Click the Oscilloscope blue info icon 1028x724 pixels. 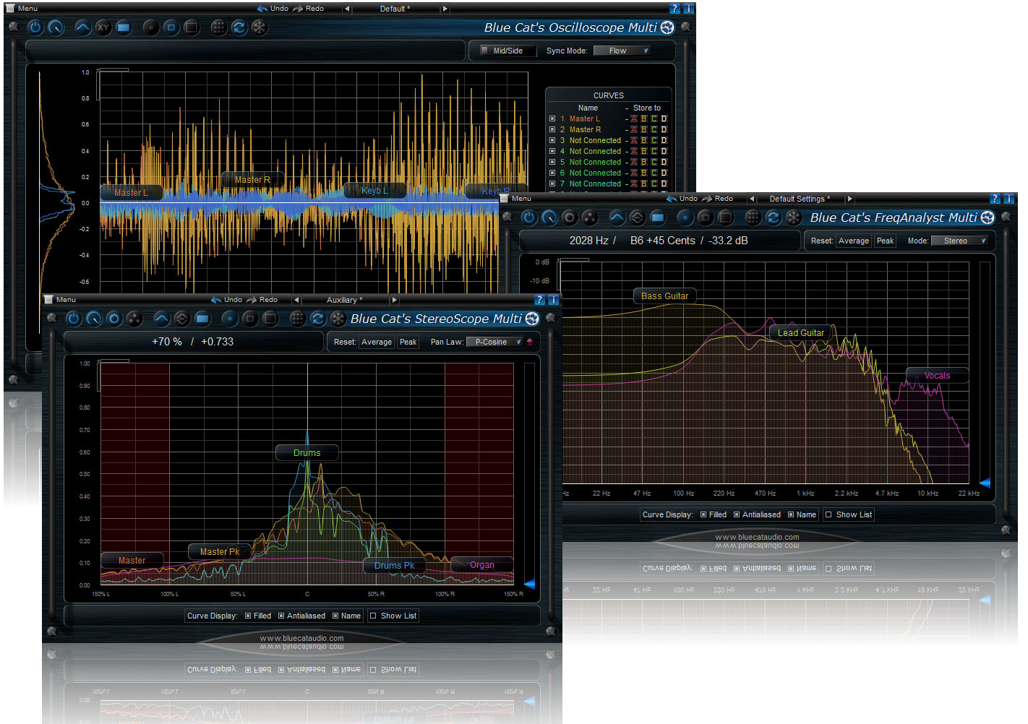pyautogui.click(x=688, y=9)
